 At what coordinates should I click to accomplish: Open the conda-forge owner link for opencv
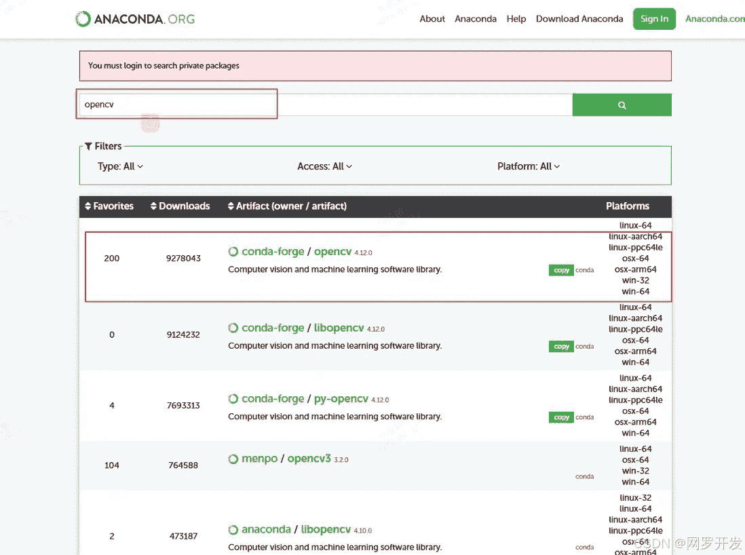(x=273, y=251)
